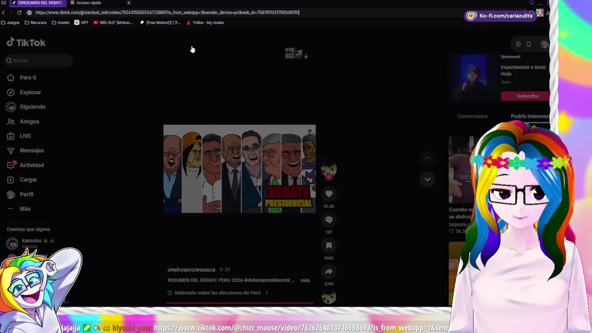Reload the page with the refresh button
592x333 pixels.
coord(19,12)
